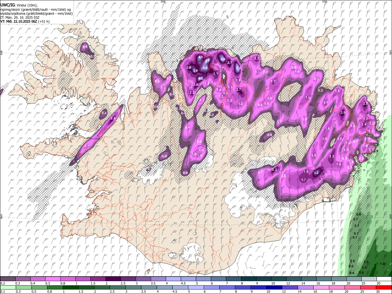This screenshot has height=294, width=392.
Task: Click the 2.1 snowfall value on the map
Action: tap(215, 73)
